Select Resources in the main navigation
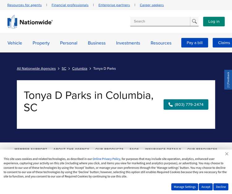 [161, 43]
